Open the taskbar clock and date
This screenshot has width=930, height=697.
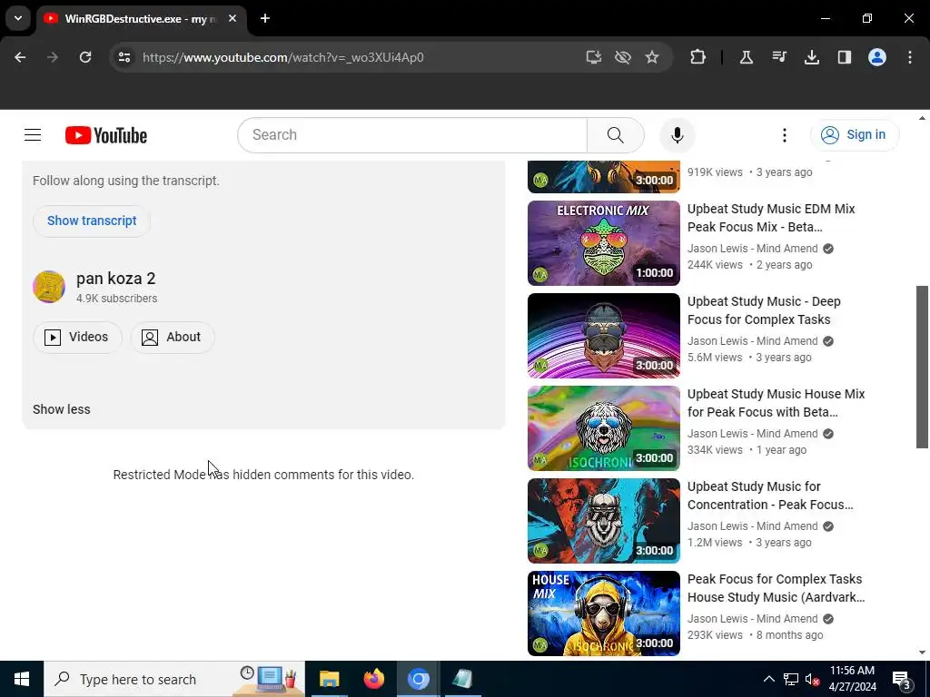852,679
